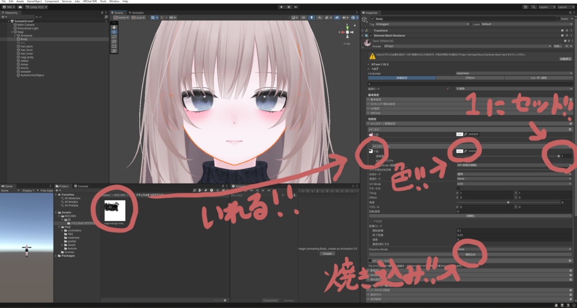
Task: Select the プリセット tab in Inspector
Action: pyautogui.click(x=470, y=78)
